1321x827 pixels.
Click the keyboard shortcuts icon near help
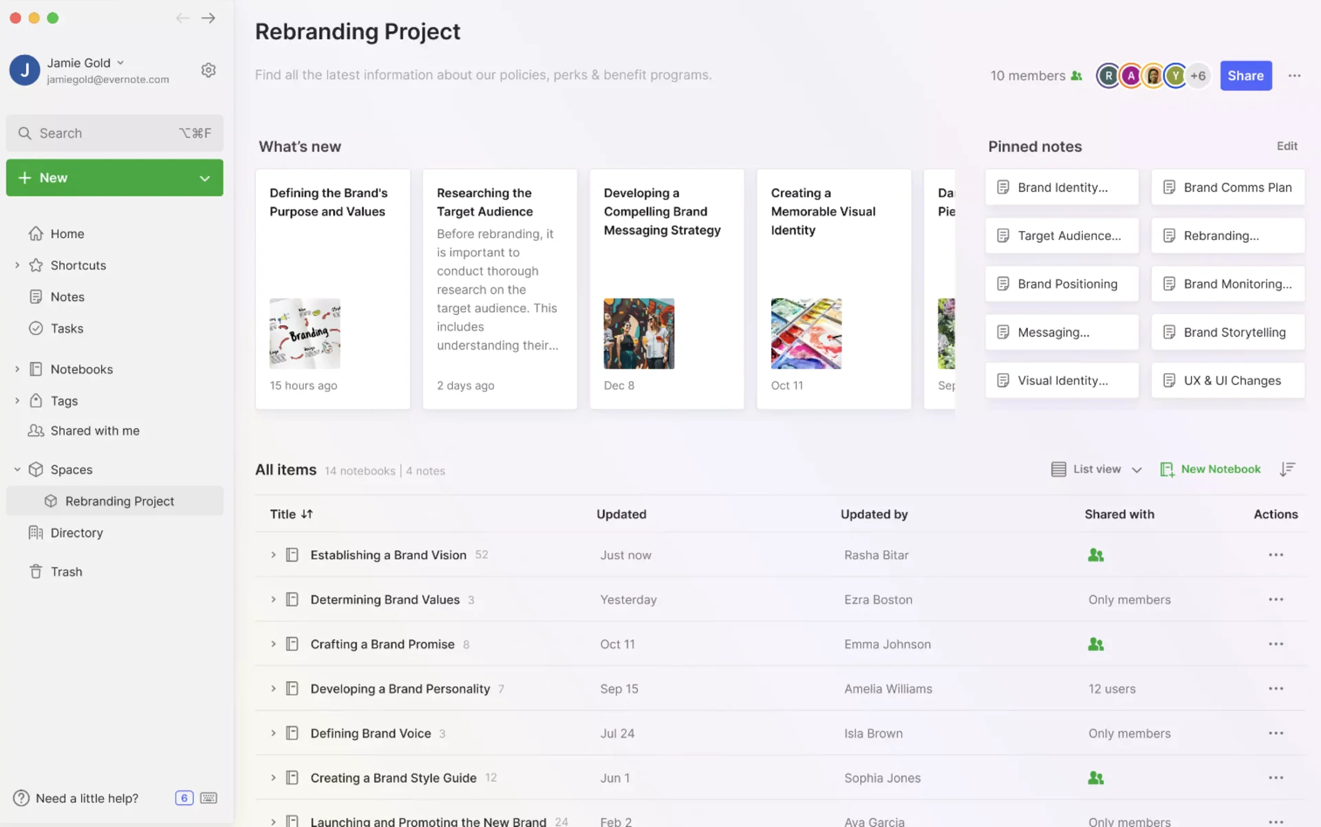(208, 798)
